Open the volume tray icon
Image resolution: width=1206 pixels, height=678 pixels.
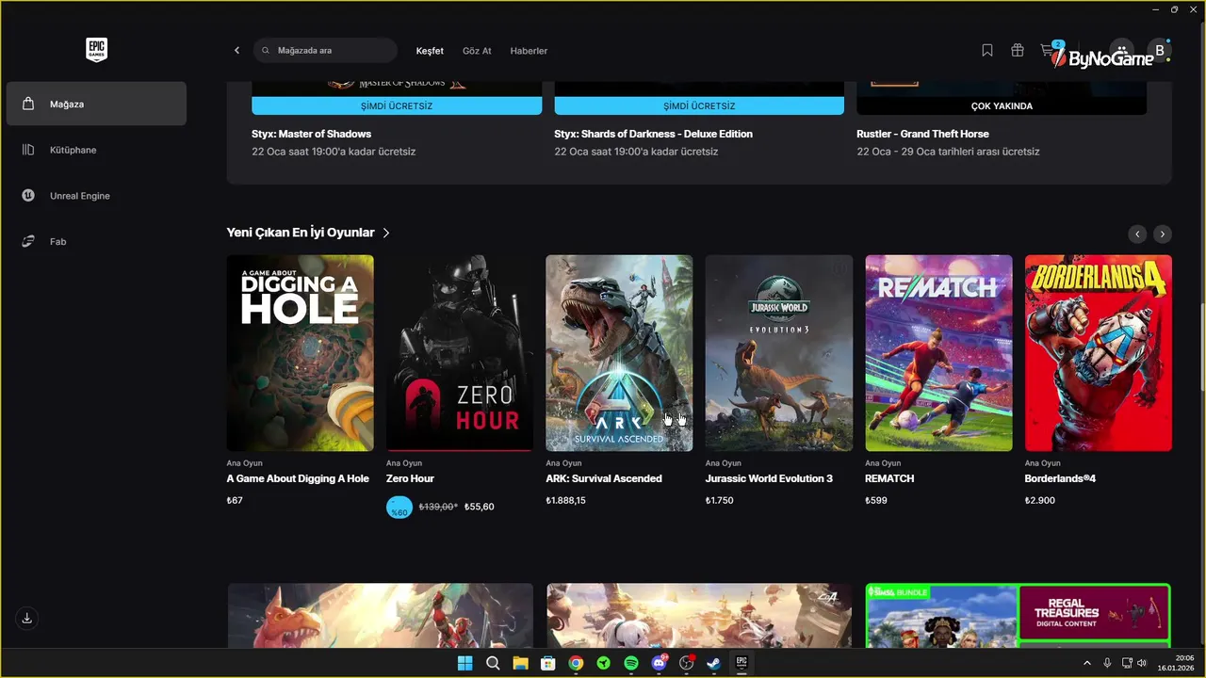[1141, 663]
